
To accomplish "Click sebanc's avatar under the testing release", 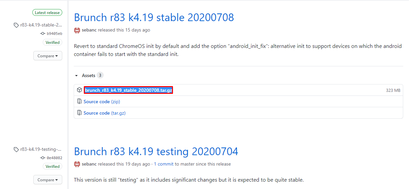I will [x=77, y=164].
